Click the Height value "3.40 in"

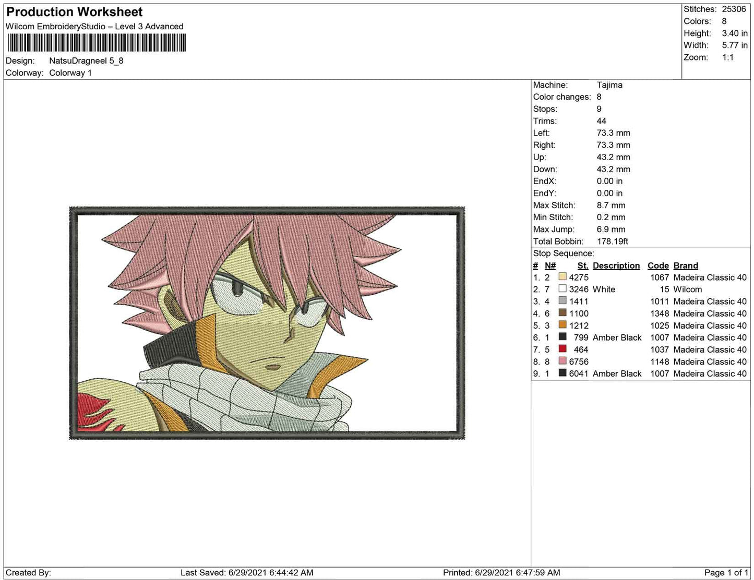click(735, 33)
